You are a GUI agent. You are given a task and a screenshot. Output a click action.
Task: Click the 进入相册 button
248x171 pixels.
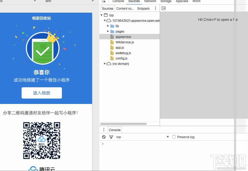tap(41, 93)
